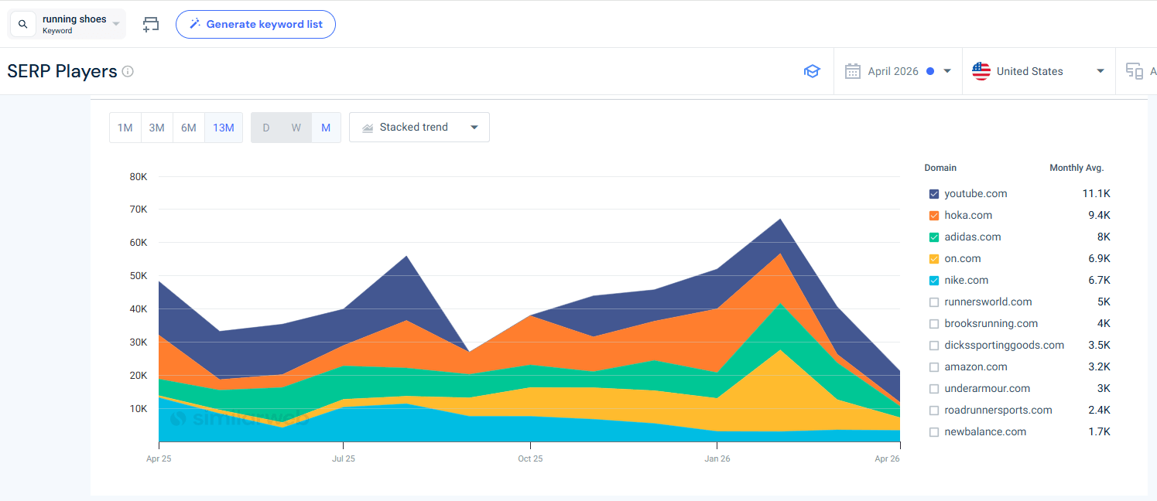Open the SERP Players info icon

pos(128,71)
